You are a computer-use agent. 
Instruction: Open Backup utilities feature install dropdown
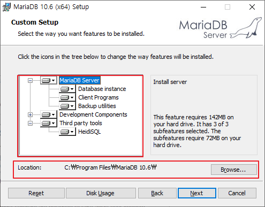(67, 106)
